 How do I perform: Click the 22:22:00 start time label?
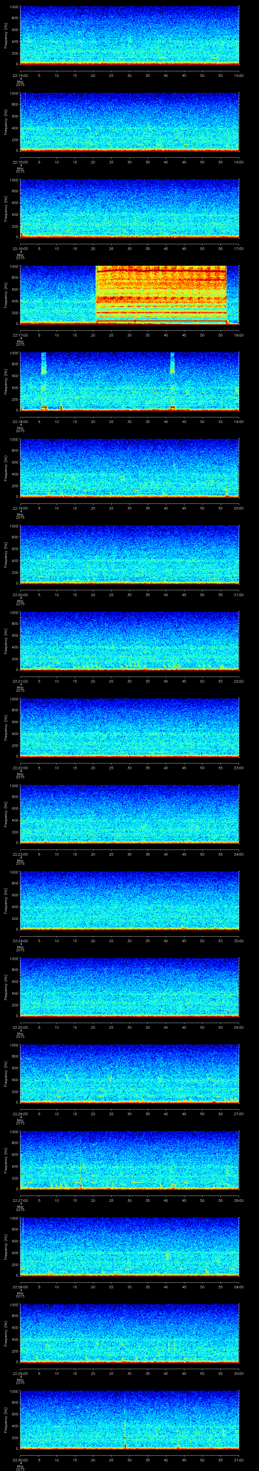[x=20, y=767]
